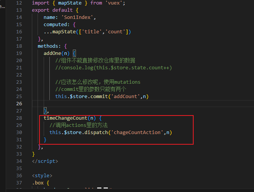The width and height of the screenshot is (254, 192).
Task: Click the closing brace on line 31
Action: tap(45, 140)
